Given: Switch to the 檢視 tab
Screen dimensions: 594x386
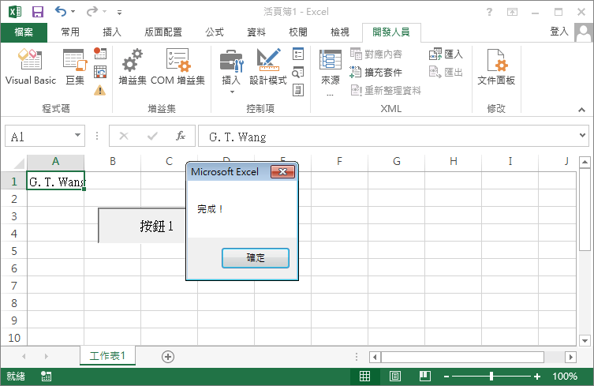Looking at the screenshot, I should 339,32.
